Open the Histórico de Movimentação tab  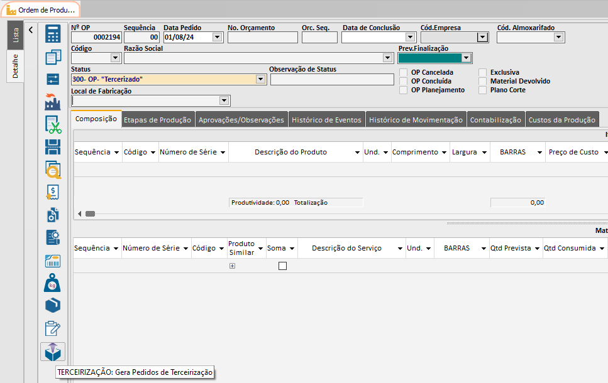[416, 120]
